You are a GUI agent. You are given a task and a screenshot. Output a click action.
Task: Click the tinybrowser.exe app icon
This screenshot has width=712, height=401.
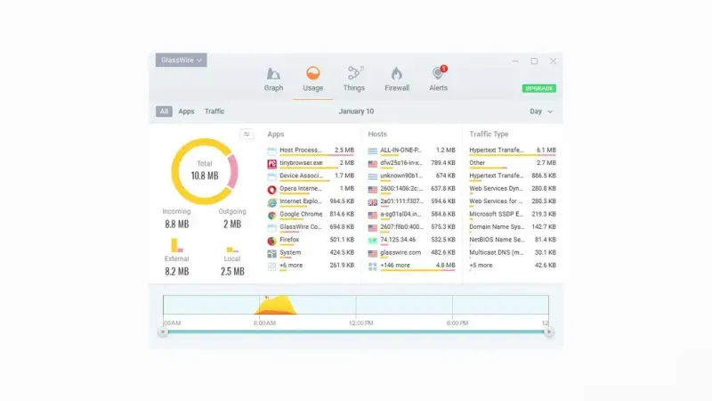272,164
